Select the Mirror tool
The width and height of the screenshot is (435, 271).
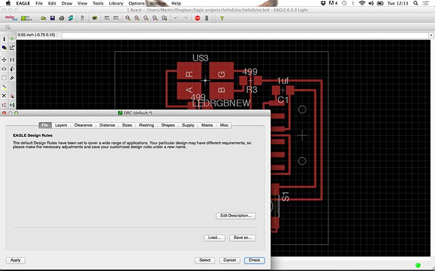click(x=4, y=69)
